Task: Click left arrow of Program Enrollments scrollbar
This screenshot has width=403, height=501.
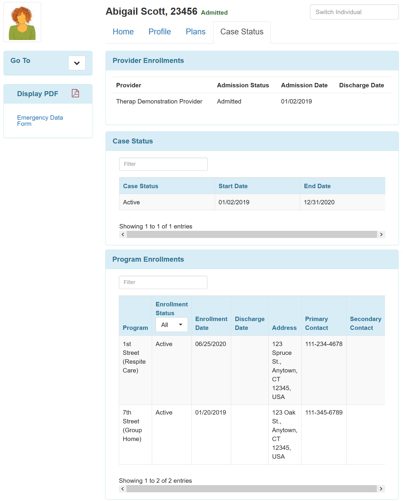Action: 123,489
